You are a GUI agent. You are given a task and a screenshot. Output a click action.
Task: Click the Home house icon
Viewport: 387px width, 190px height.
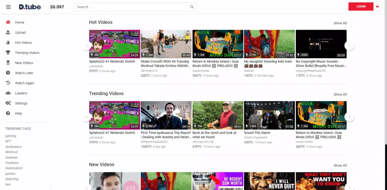point(8,22)
